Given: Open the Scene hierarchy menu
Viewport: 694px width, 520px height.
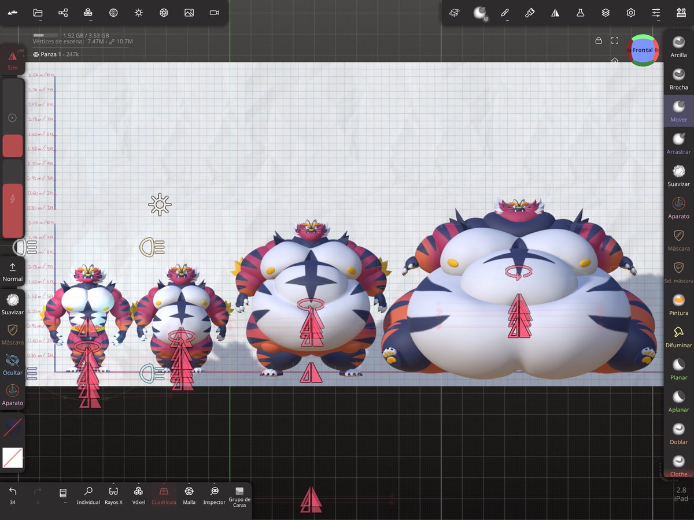Looking at the screenshot, I should pos(63,13).
